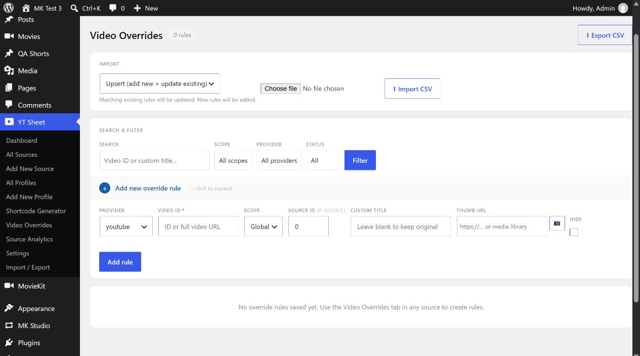
Task: Toggle the Hide checkbox
Action: point(574,232)
